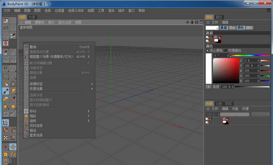Click the tall white current color swatch
The width and height of the screenshot is (273, 165).
(209, 69)
